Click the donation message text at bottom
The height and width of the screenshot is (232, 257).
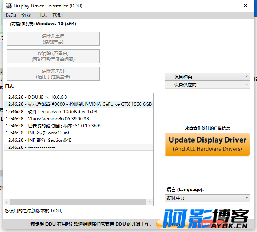91,224
